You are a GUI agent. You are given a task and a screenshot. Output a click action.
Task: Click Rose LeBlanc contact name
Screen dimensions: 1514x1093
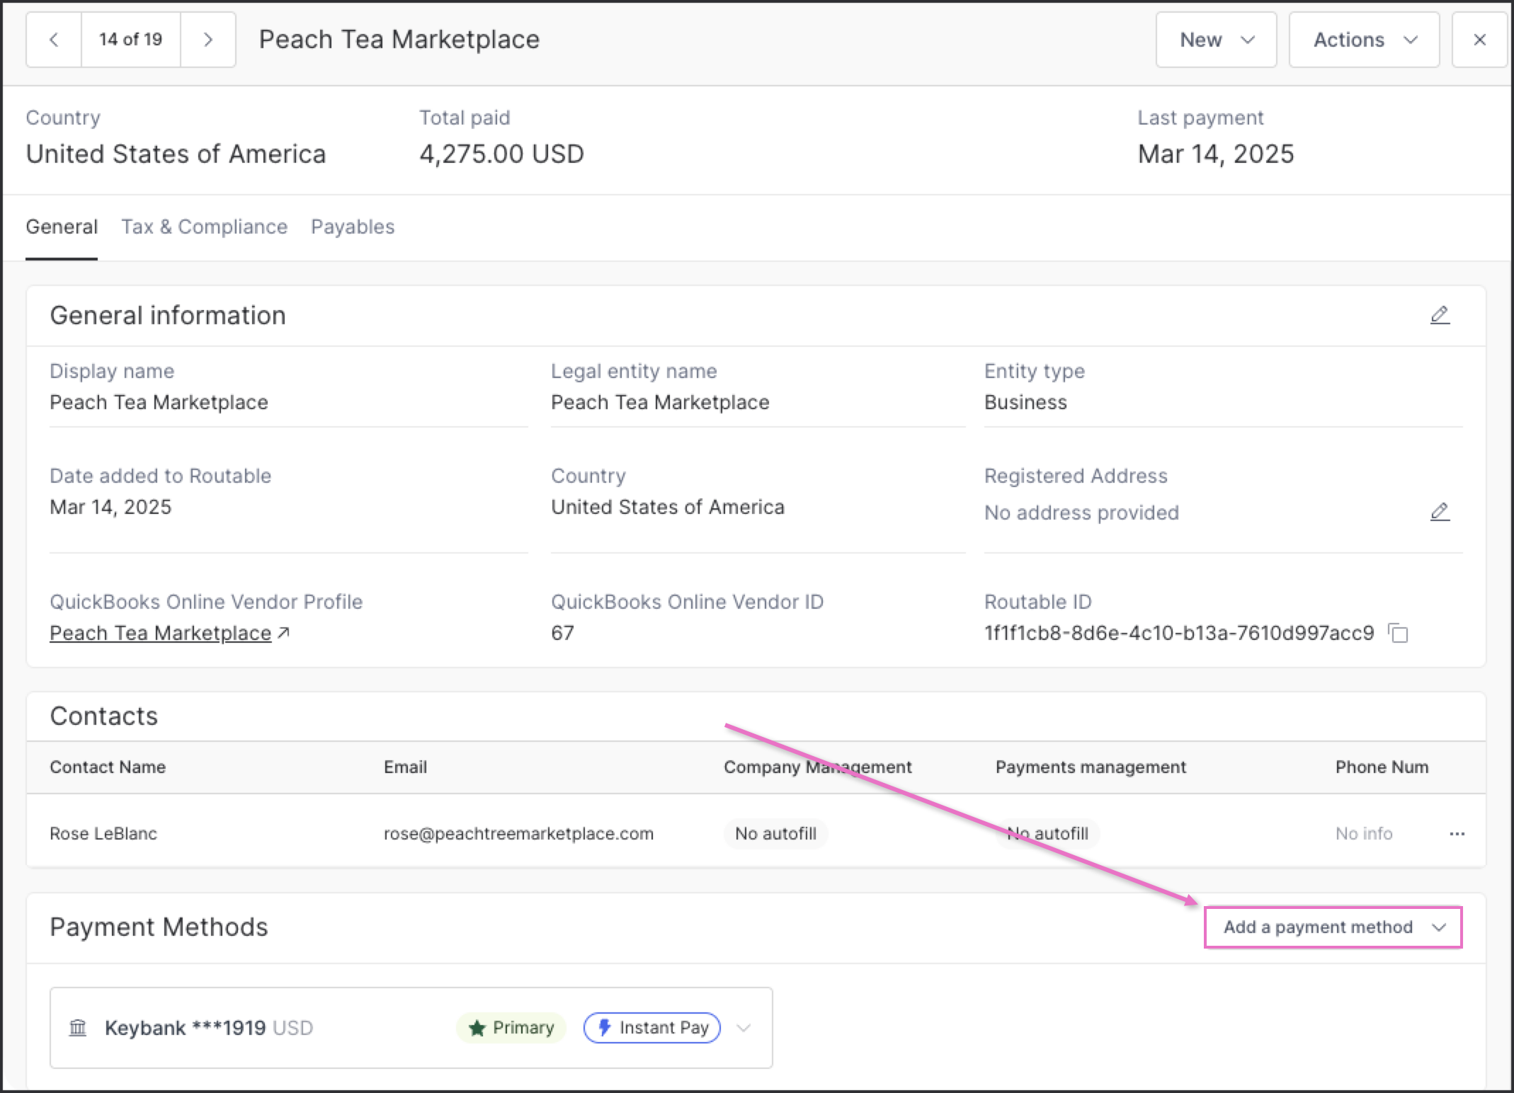103,834
